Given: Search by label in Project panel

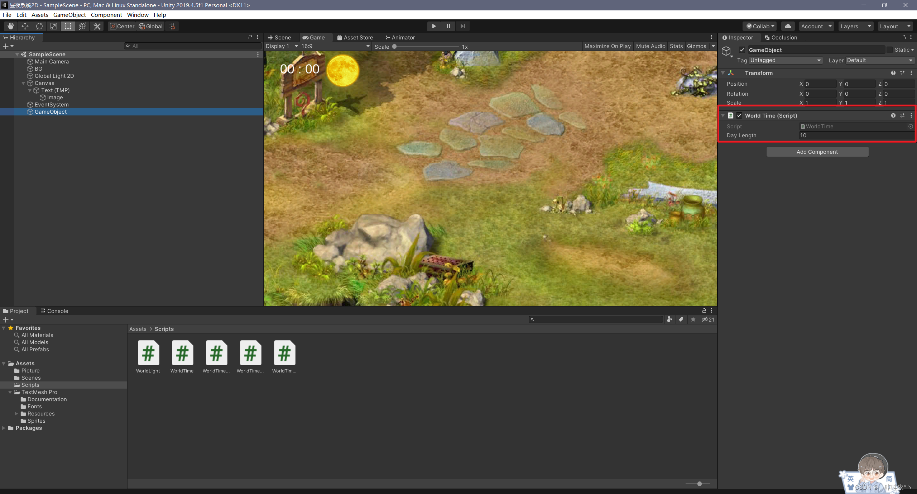Looking at the screenshot, I should tap(681, 319).
